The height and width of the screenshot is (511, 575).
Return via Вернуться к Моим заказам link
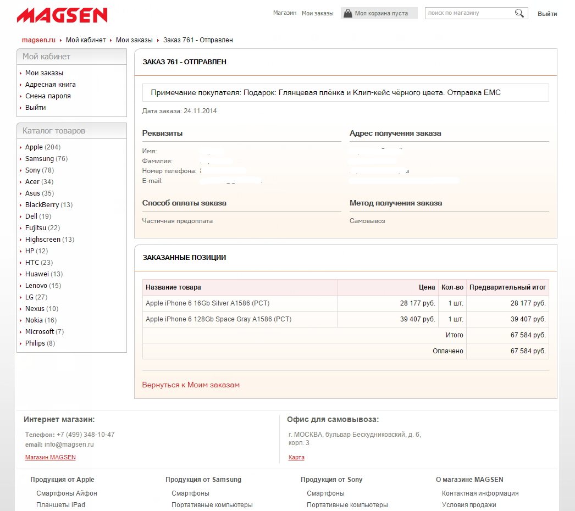click(x=191, y=385)
